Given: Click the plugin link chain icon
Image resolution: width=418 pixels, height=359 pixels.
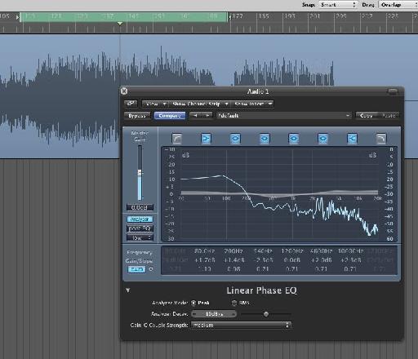Looking at the screenshot, I should (x=131, y=104).
